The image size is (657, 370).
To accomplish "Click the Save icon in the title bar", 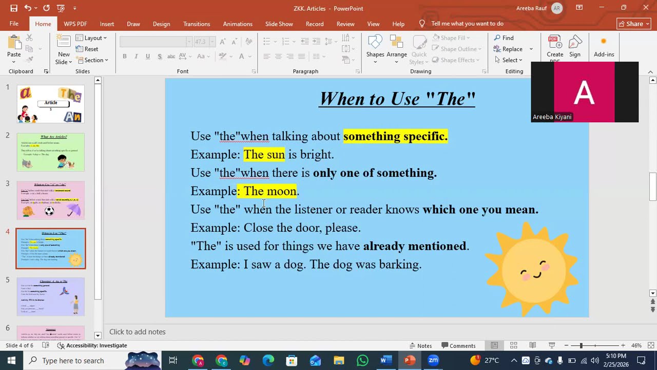I will pyautogui.click(x=14, y=8).
